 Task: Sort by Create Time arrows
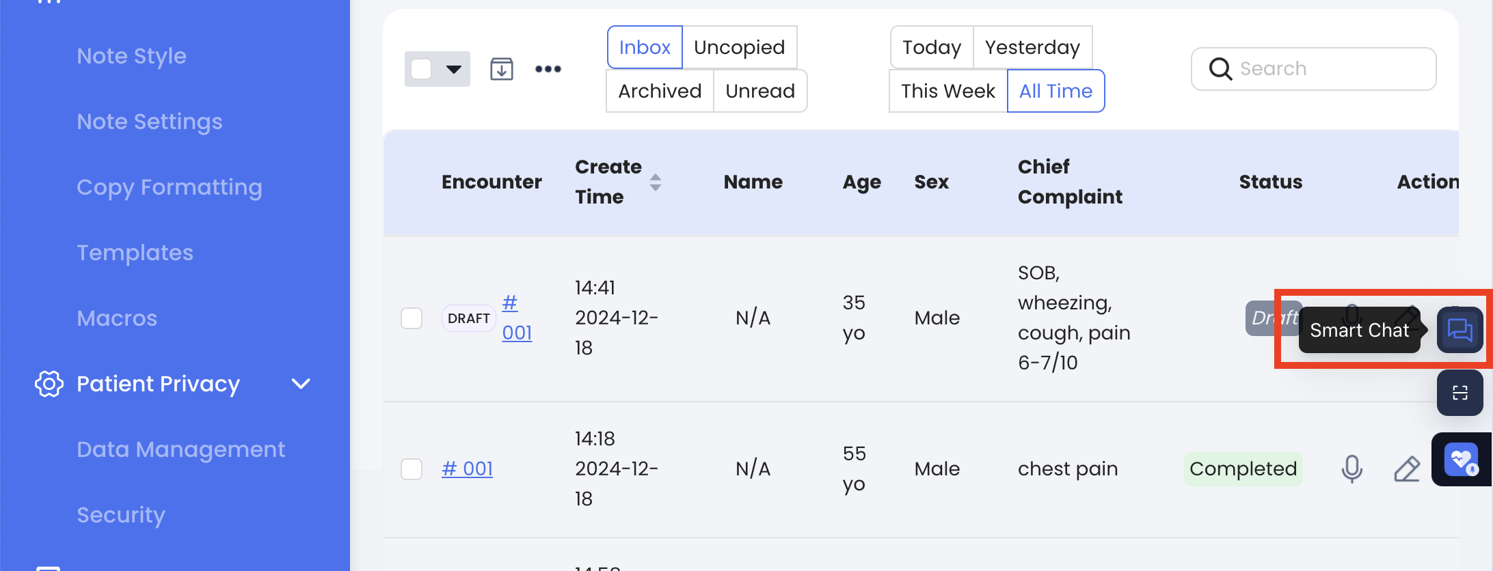655,182
